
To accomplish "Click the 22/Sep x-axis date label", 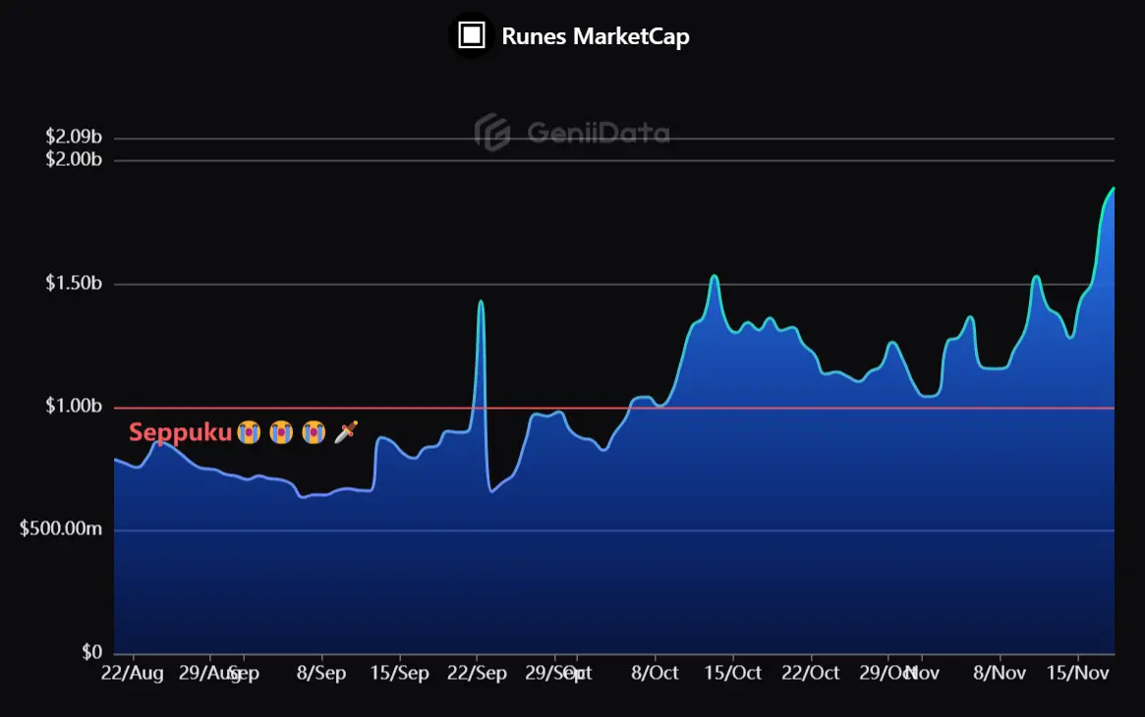I will click(x=477, y=674).
